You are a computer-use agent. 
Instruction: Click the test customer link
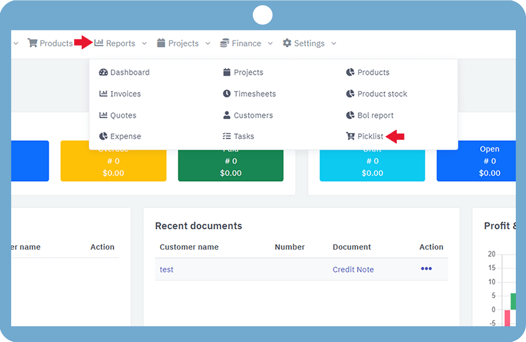click(x=166, y=269)
